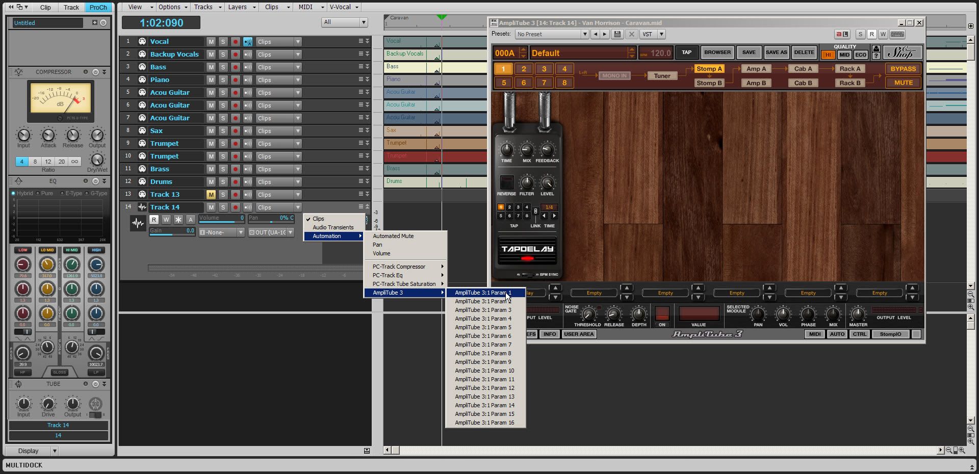Click the audio waveform icon of Track 14

click(x=138, y=223)
